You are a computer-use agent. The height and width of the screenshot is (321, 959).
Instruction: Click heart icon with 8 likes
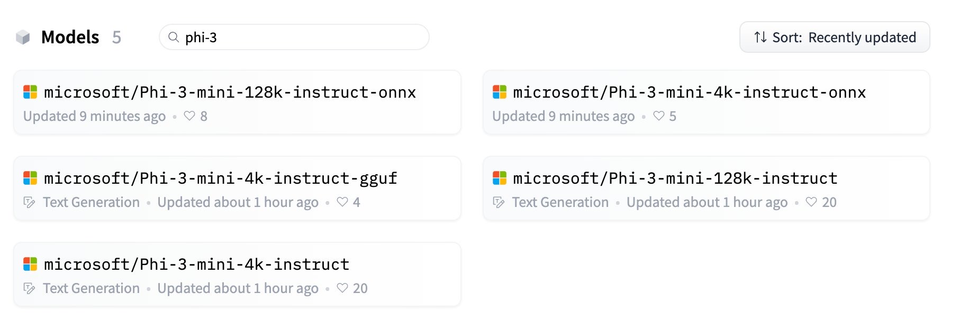(189, 116)
